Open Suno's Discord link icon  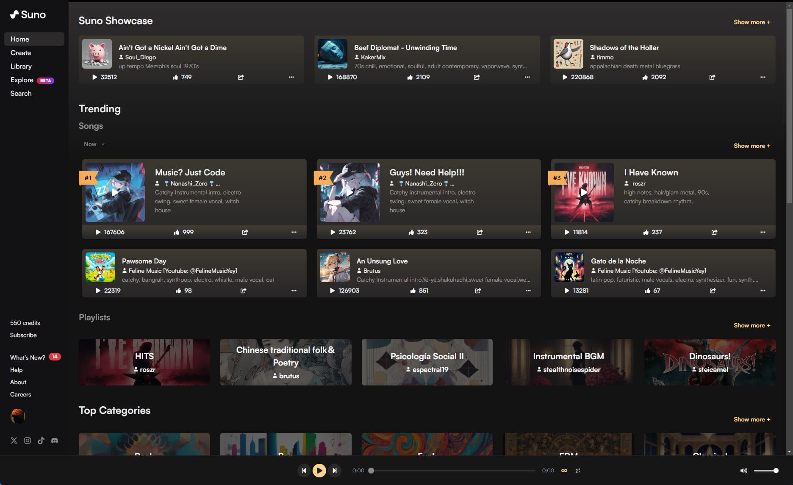click(55, 441)
